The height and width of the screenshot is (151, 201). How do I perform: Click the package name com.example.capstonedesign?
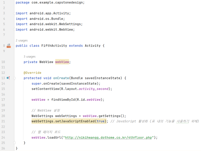[57, 3]
